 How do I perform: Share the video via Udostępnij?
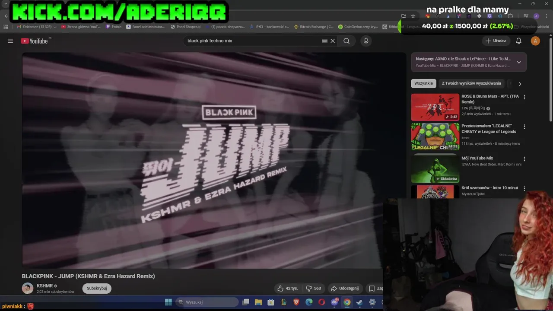coord(345,288)
